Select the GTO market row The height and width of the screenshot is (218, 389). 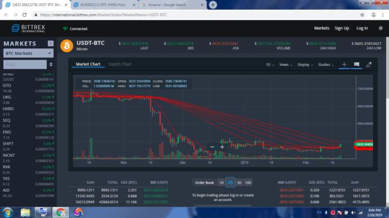tap(28, 88)
